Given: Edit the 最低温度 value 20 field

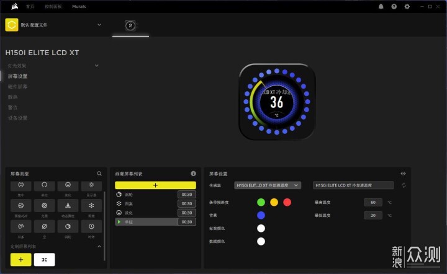Looking at the screenshot, I should point(373,215).
